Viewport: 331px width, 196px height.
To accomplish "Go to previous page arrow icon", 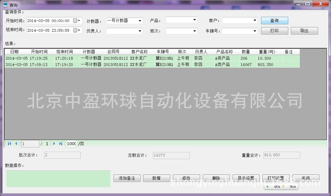I will click(16, 144).
